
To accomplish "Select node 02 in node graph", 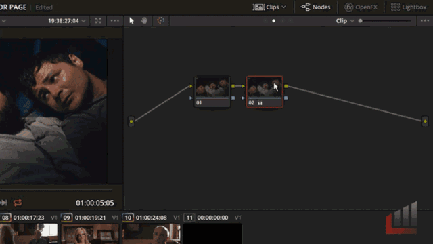I will 265,91.
